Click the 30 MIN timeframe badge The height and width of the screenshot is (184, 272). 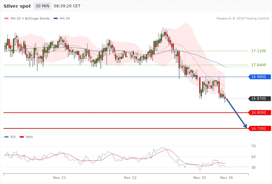(x=42, y=6)
